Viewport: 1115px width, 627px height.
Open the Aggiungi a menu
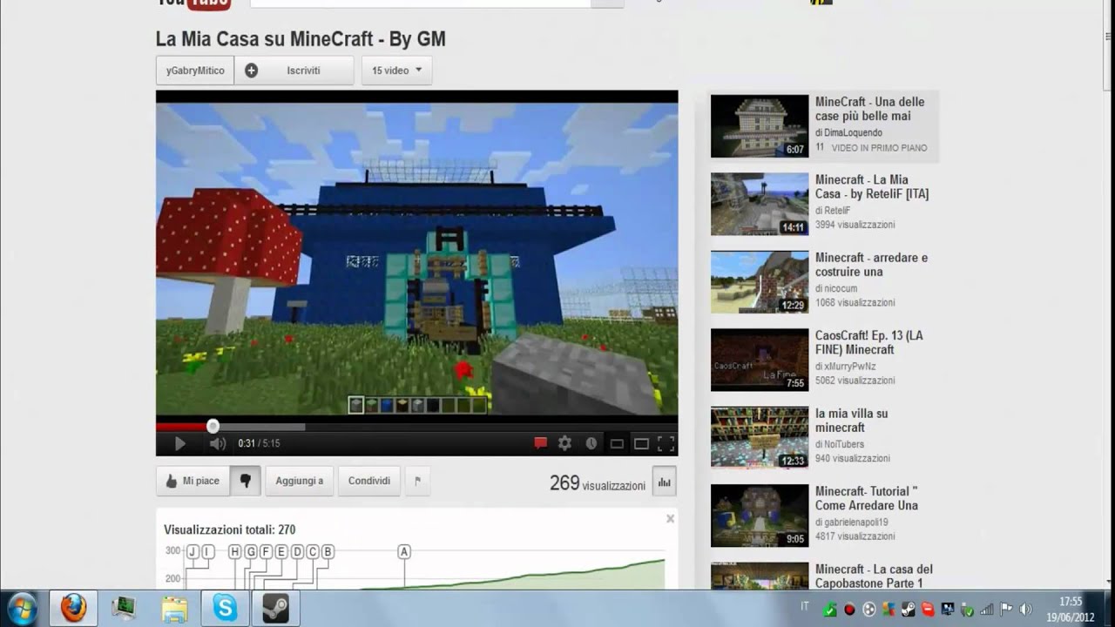point(299,481)
